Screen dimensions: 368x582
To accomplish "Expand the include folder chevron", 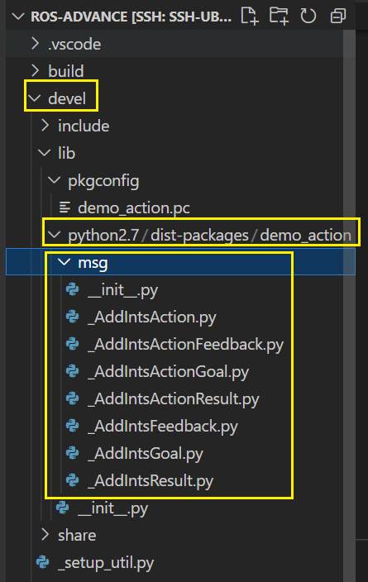I will coord(45,126).
